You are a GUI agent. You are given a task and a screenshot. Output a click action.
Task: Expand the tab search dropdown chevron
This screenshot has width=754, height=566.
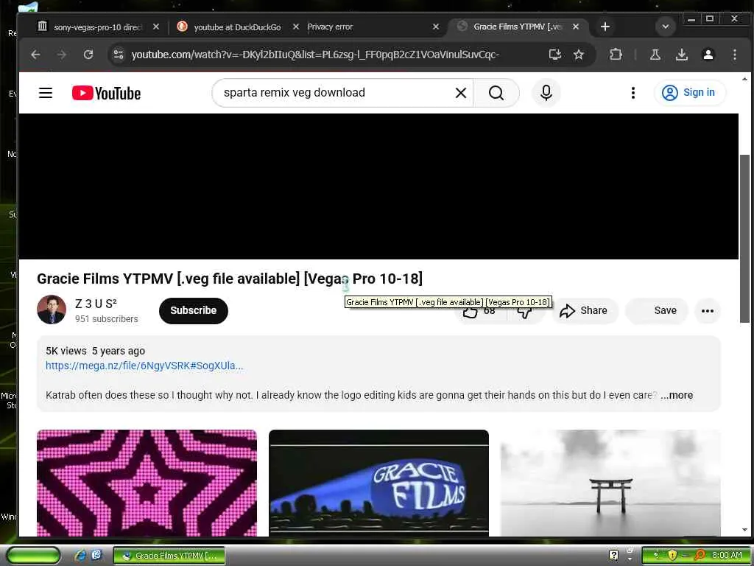[x=666, y=27]
